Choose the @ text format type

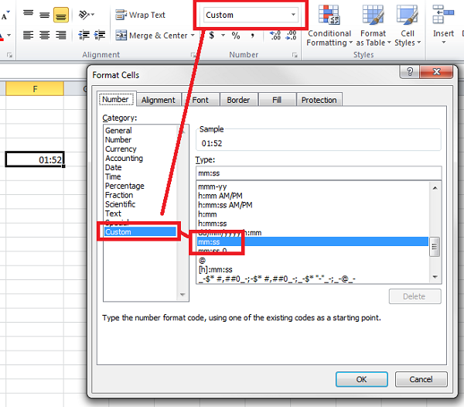coord(312,260)
